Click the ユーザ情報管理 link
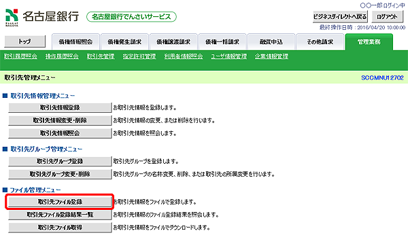The width and height of the screenshot is (408, 248). (x=229, y=56)
